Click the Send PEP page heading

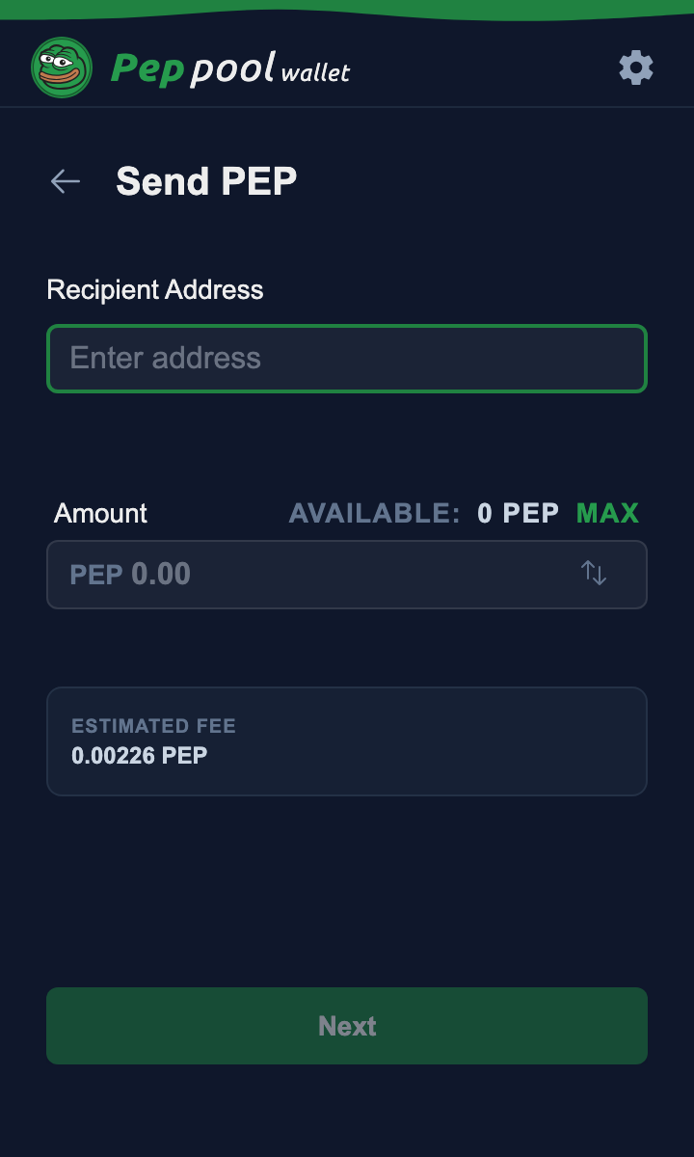point(206,181)
